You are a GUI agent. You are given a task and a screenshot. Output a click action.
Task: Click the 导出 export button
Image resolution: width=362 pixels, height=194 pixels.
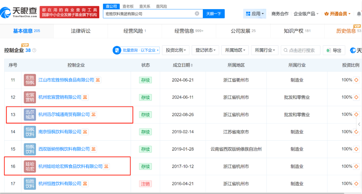(334, 50)
